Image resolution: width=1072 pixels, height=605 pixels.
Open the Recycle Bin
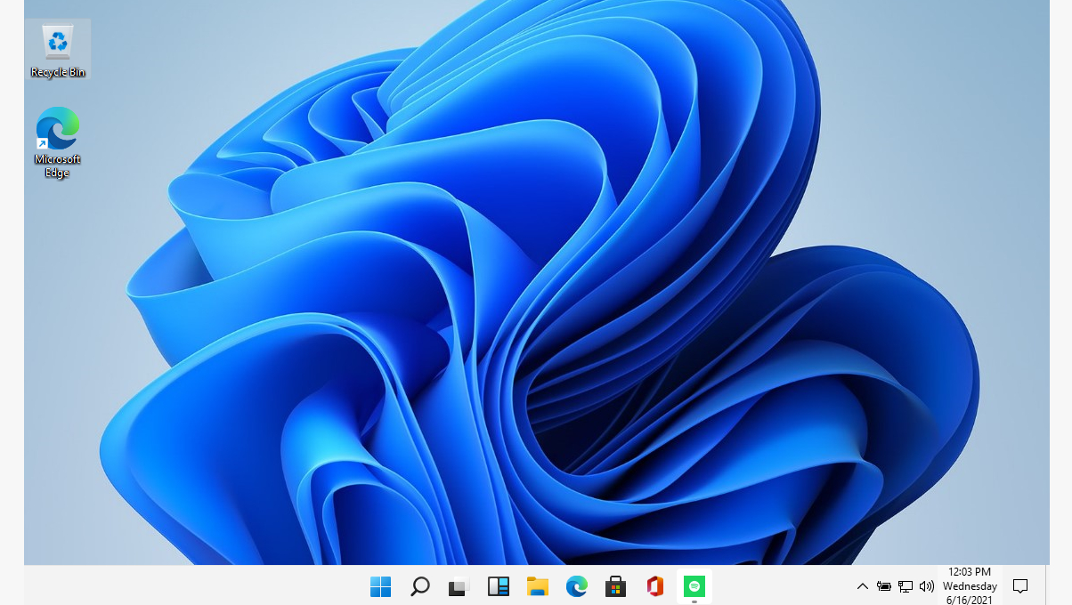[57, 42]
